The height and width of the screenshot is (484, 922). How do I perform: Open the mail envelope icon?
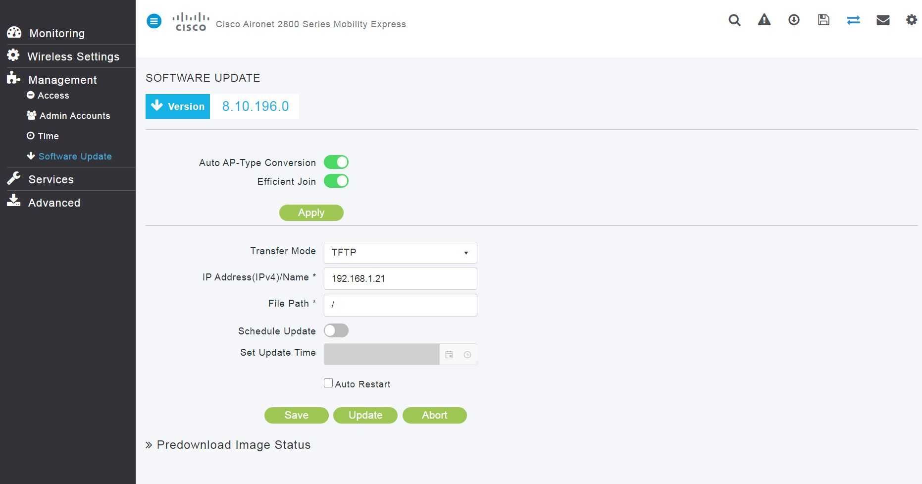click(883, 20)
